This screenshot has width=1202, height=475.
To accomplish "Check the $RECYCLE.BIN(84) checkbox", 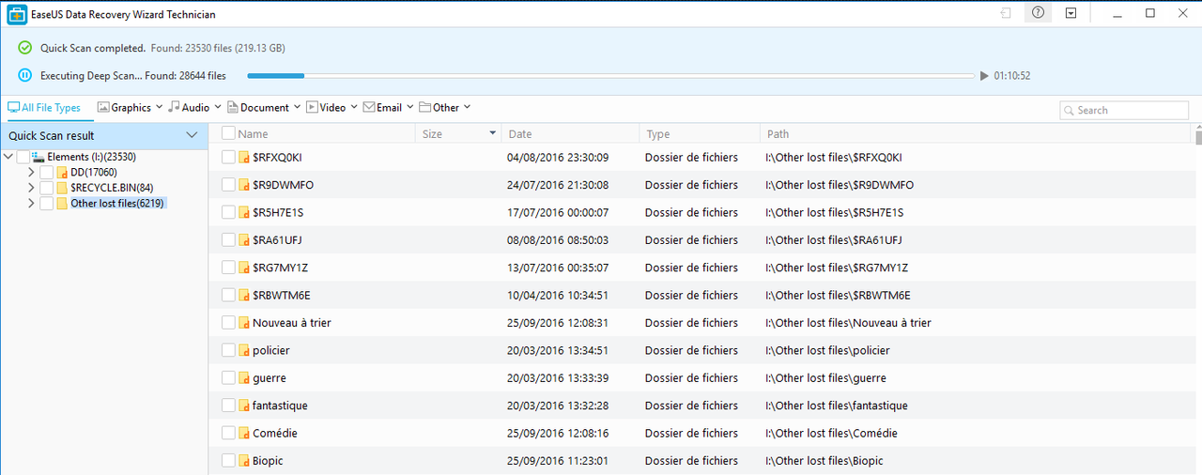I will (47, 188).
